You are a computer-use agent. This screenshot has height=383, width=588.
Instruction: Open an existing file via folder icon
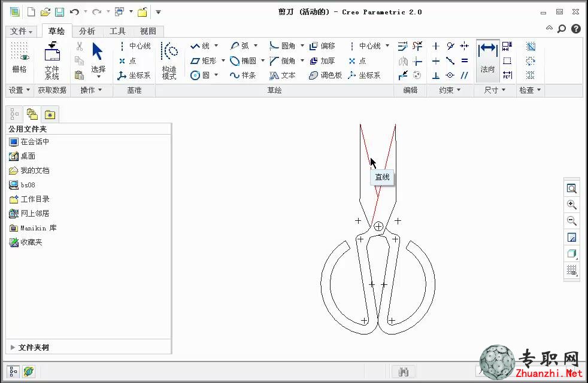(45, 12)
